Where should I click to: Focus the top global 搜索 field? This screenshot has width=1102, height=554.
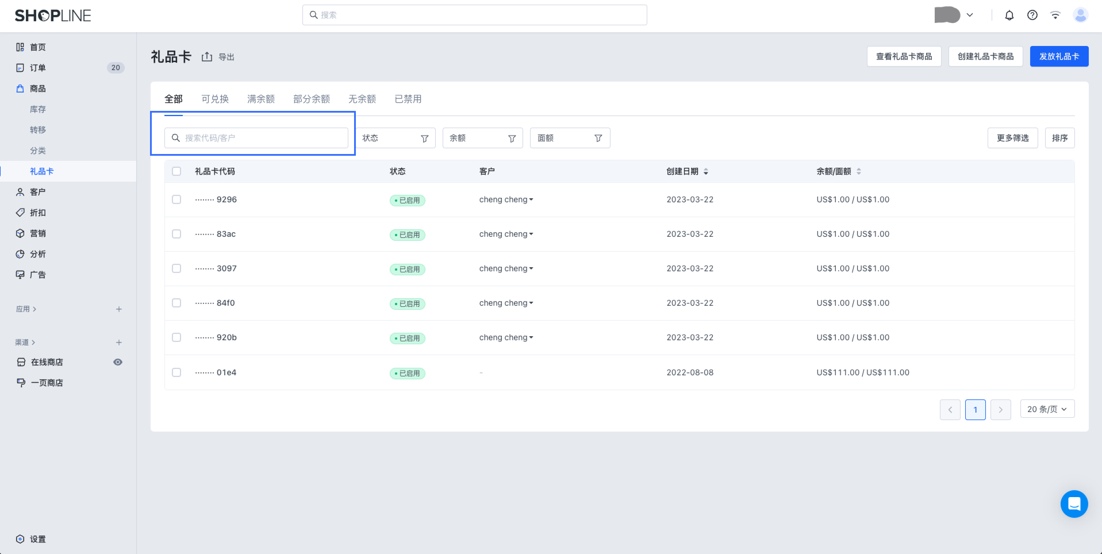coord(475,15)
